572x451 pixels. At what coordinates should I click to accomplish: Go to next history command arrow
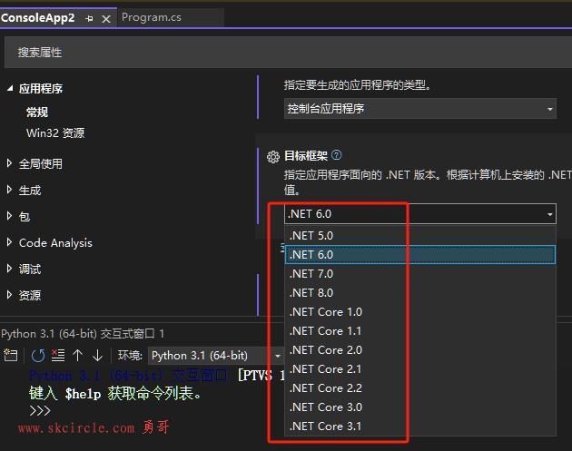tap(97, 356)
